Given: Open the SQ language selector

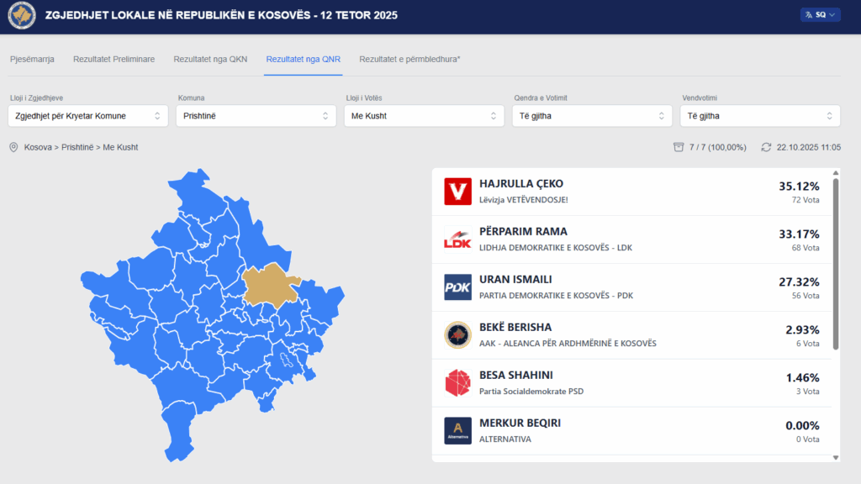Looking at the screenshot, I should click(820, 15).
